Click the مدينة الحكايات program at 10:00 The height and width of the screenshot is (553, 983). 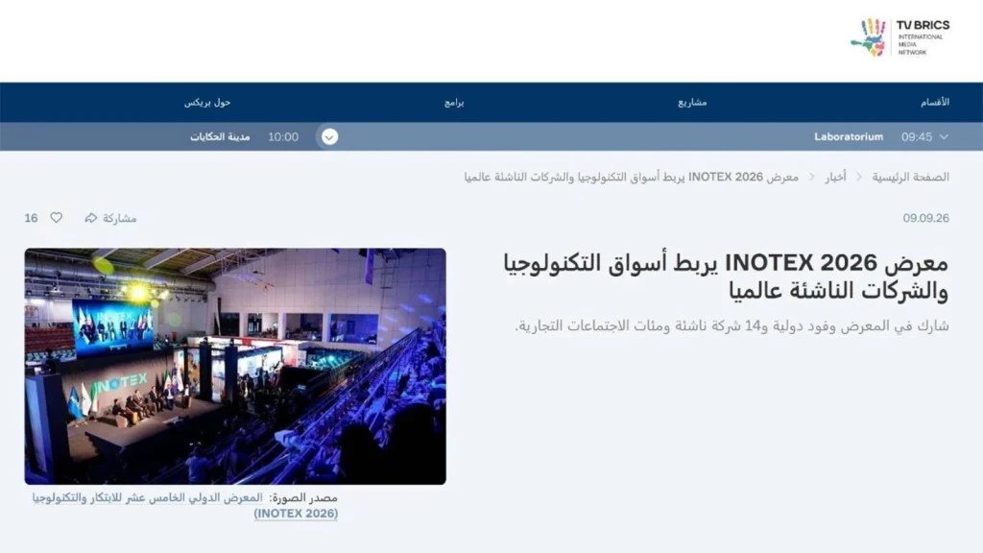click(x=220, y=136)
